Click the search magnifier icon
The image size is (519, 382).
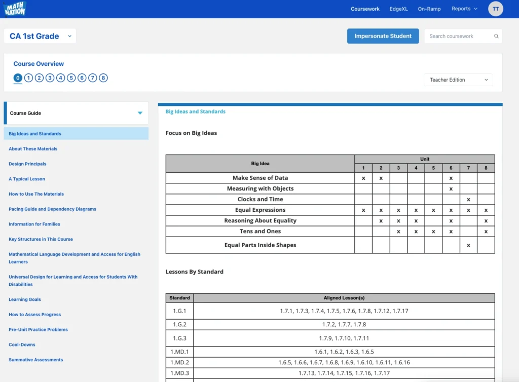click(496, 36)
